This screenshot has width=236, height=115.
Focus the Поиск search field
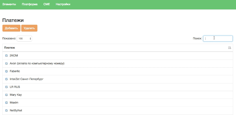coord(218,39)
